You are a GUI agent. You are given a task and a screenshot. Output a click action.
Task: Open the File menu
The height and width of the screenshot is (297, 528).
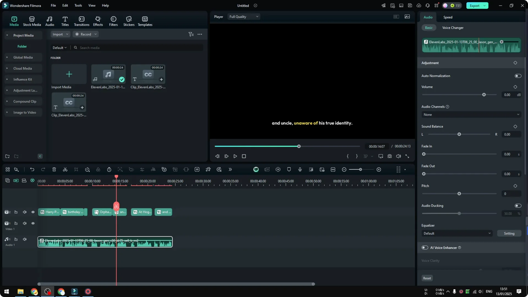point(53,5)
